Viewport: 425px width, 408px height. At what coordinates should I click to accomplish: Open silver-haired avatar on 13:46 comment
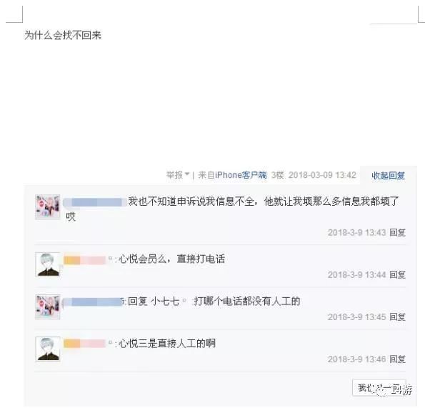pos(47,349)
